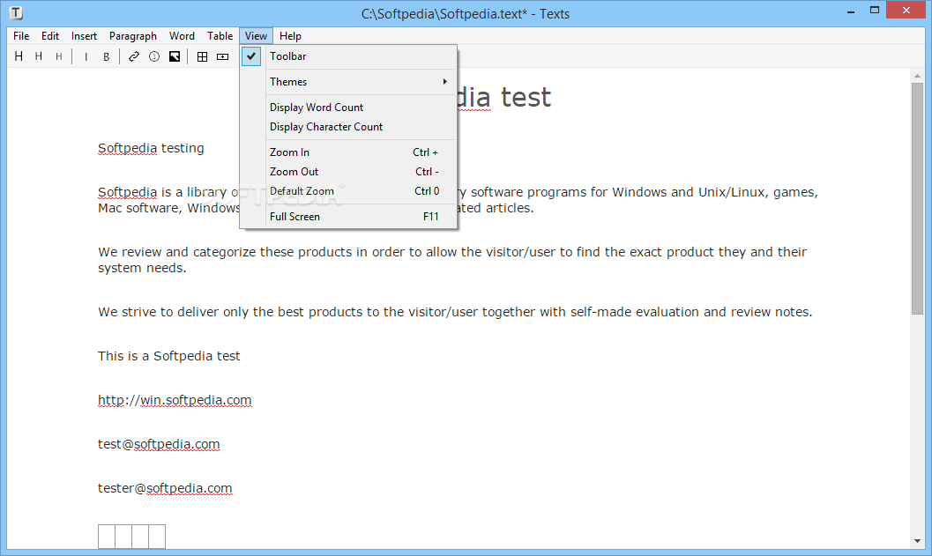The width and height of the screenshot is (932, 556).
Task: Click the http://win.softpedia.com link
Action: point(175,400)
